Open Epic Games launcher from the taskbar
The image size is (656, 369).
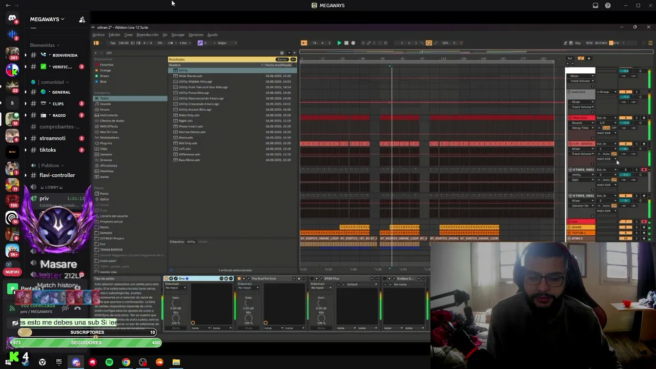point(59,362)
